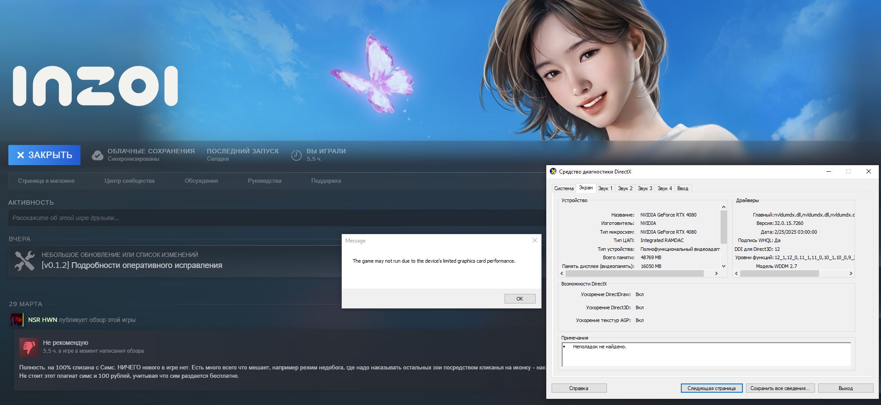Click the up arrow of the Устройство scrollbar
Viewport: 881px width, 405px height.
[x=724, y=207]
